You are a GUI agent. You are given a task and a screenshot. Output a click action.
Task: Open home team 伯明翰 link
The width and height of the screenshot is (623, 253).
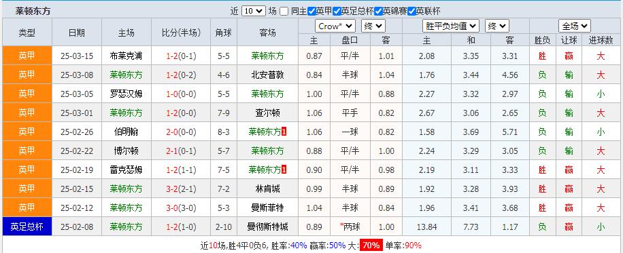tap(126, 132)
